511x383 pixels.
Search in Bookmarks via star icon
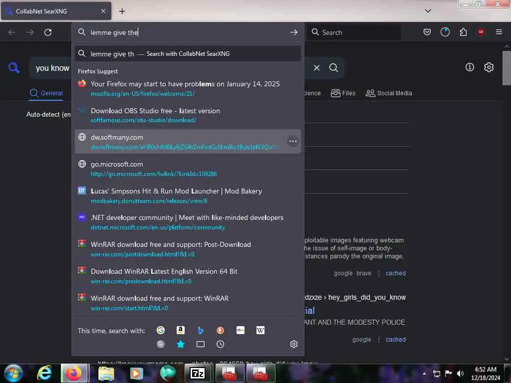[x=181, y=344]
